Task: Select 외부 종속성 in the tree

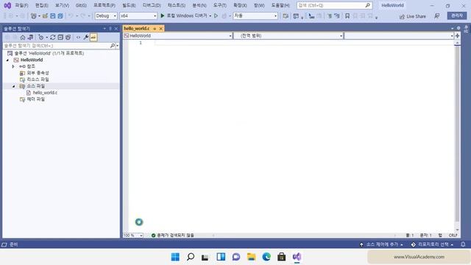Action: point(38,73)
